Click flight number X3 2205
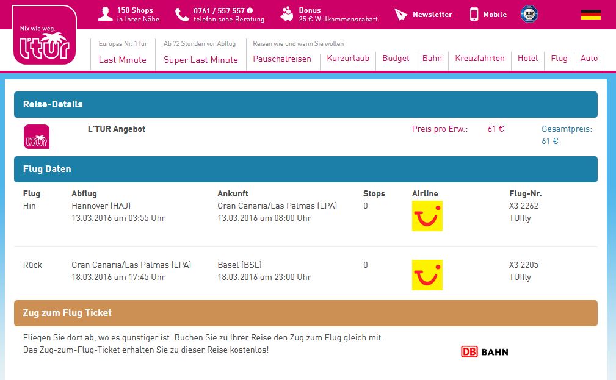 (524, 265)
